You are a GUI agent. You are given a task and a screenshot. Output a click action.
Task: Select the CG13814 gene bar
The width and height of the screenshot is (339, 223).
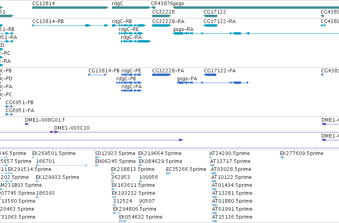click(70, 8)
